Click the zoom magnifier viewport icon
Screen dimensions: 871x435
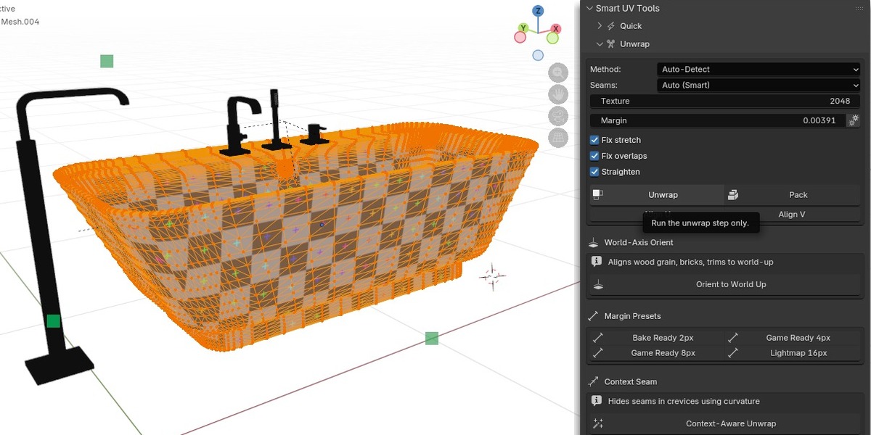[558, 72]
